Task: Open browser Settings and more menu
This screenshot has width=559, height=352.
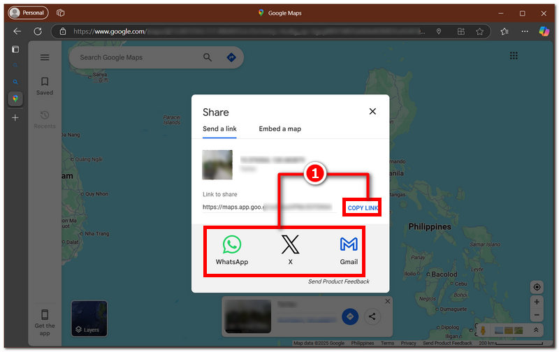Action: (525, 31)
